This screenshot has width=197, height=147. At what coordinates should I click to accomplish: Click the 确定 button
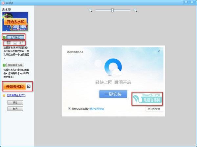pos(15,102)
